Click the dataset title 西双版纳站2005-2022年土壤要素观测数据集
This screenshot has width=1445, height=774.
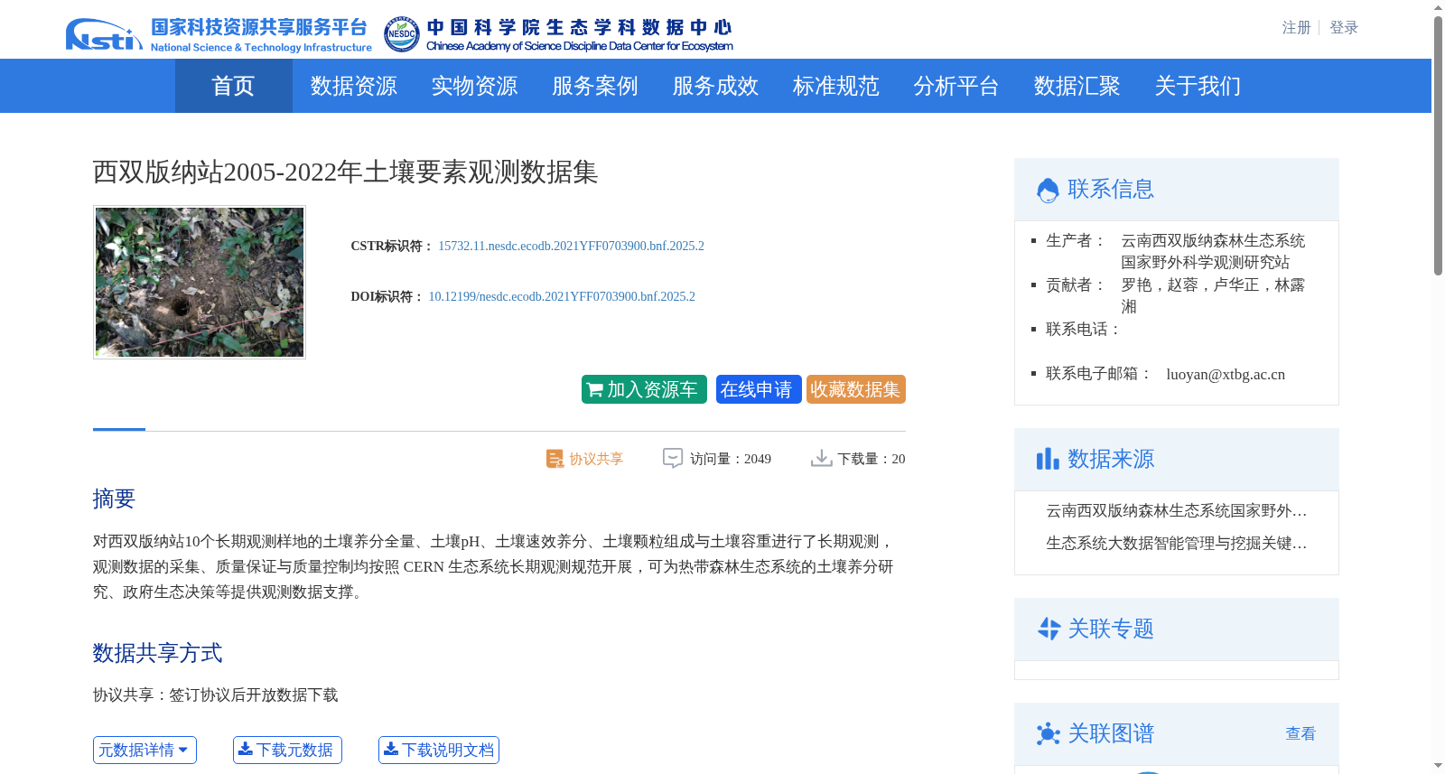click(x=345, y=172)
